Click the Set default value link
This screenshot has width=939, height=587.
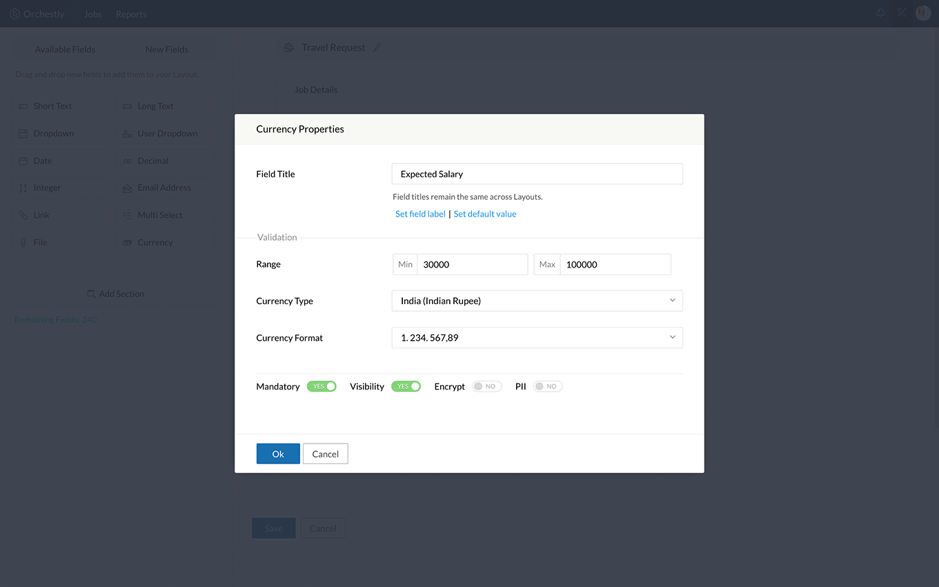pyautogui.click(x=485, y=214)
